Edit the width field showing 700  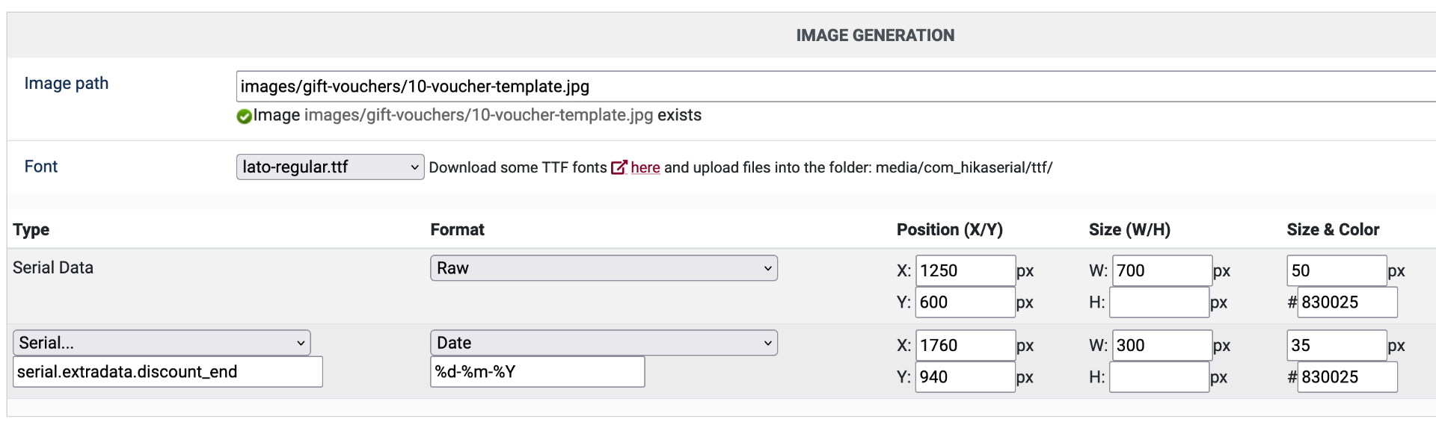tap(1162, 270)
